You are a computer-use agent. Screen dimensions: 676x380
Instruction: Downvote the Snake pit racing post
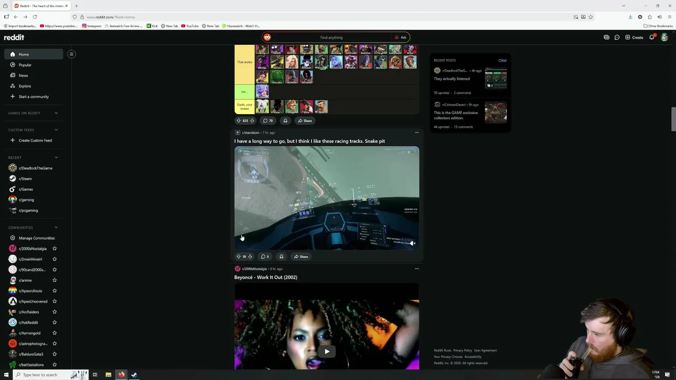pos(250,256)
